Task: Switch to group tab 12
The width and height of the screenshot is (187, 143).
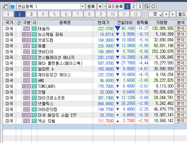Action: [x=136, y=14]
